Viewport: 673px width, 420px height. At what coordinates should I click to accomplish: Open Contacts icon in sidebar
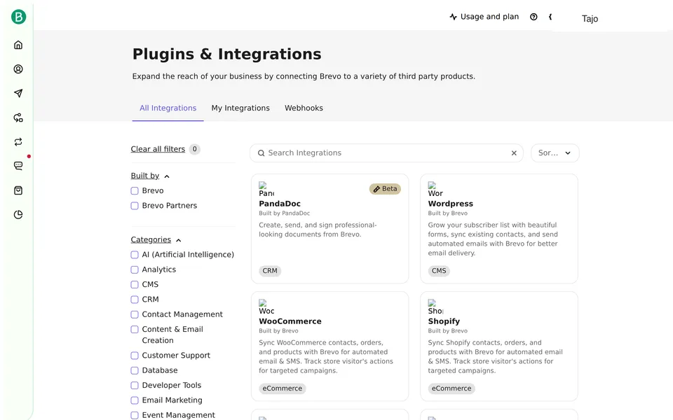pos(18,69)
